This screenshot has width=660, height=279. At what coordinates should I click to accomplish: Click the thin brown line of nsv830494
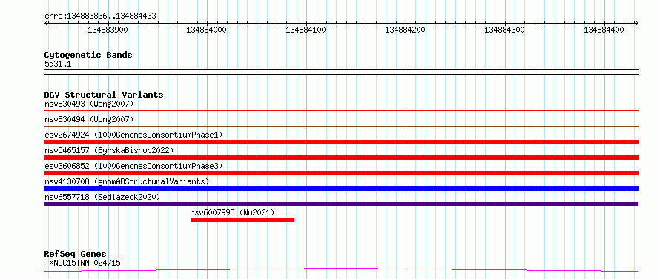point(342,127)
